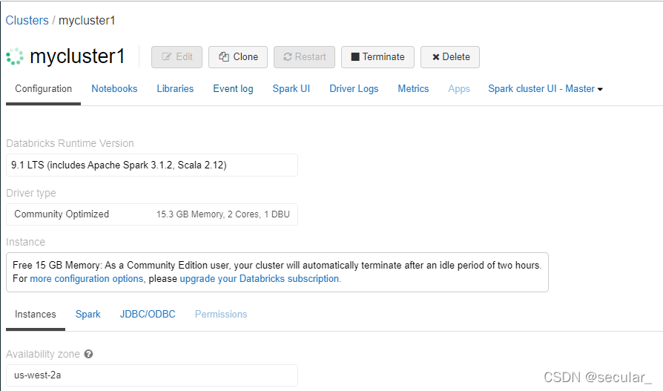Switch to the Spark sub-tab
This screenshot has width=663, height=391.
point(88,315)
